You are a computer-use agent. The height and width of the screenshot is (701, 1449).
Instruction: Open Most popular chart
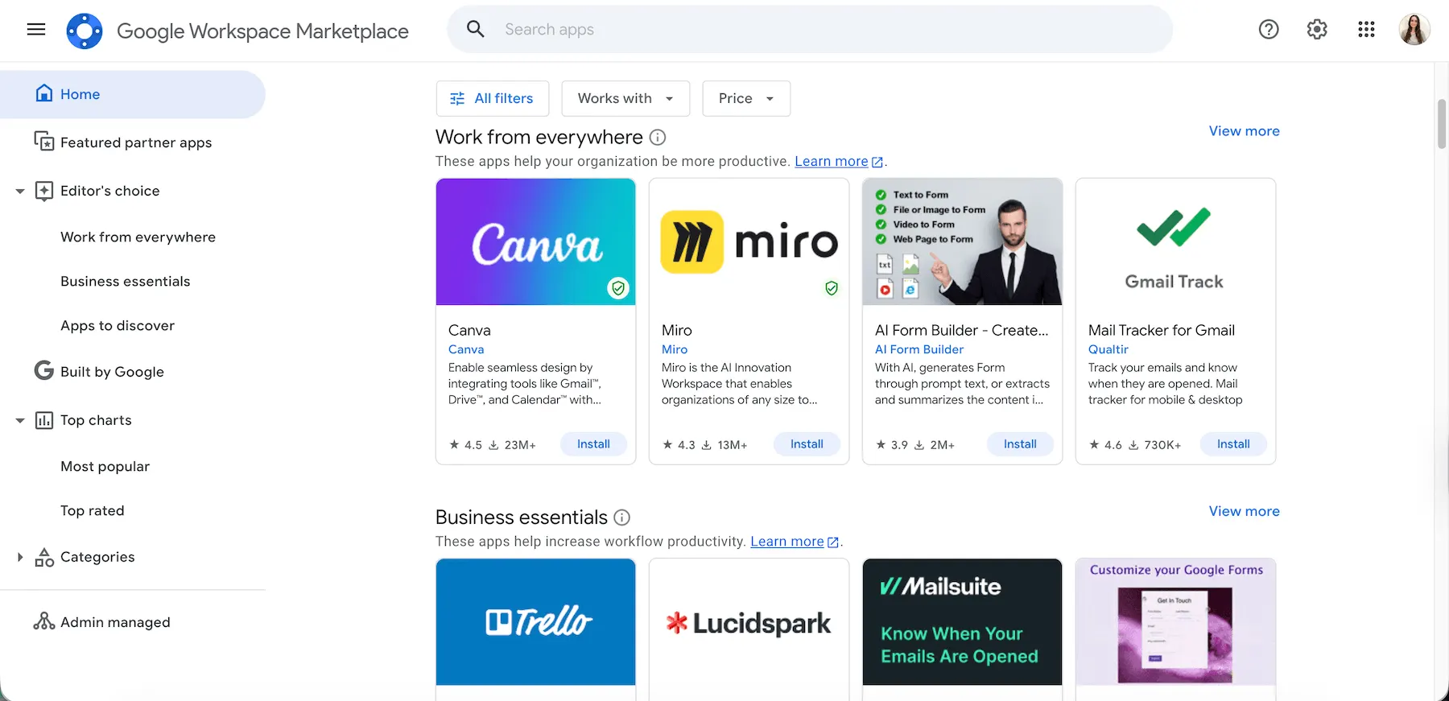pyautogui.click(x=105, y=466)
